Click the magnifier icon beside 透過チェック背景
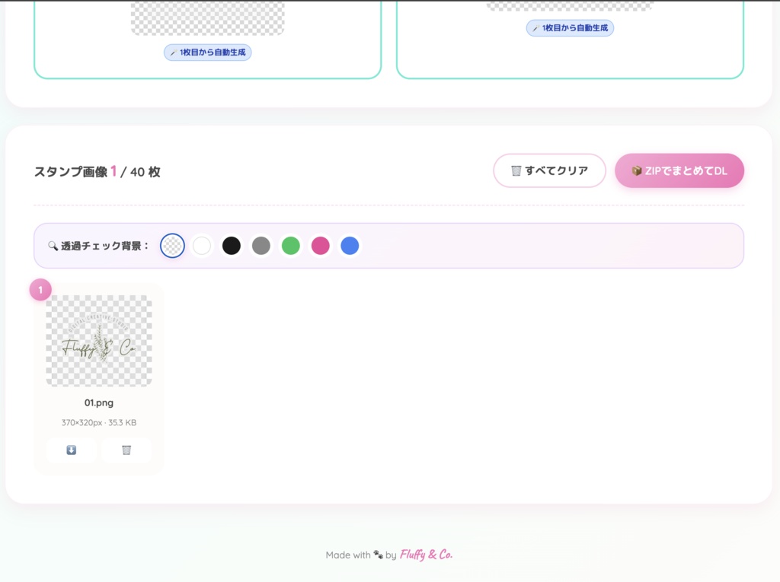This screenshot has width=780, height=582. pyautogui.click(x=51, y=245)
